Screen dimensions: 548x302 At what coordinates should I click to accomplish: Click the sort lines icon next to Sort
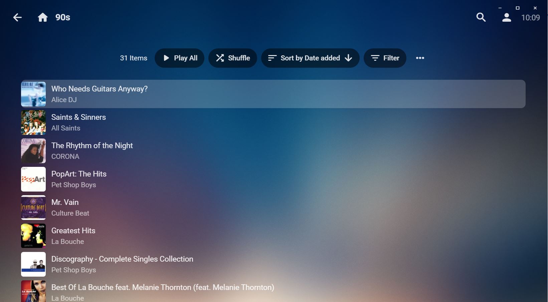(x=271, y=58)
